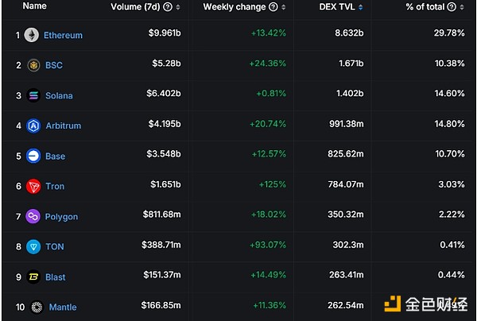Open the Arbitrum chain link
This screenshot has width=477, height=321.
click(x=63, y=126)
